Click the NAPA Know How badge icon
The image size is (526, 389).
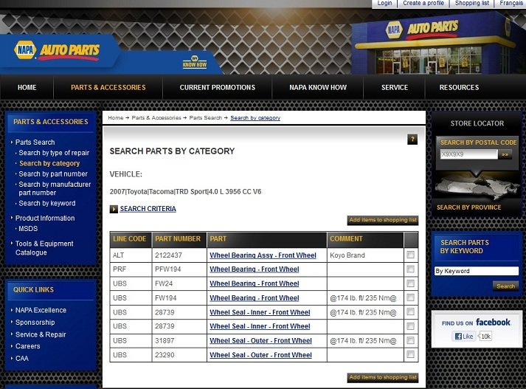195,62
